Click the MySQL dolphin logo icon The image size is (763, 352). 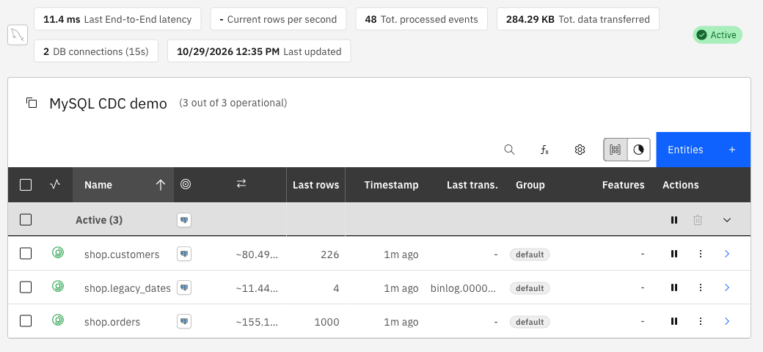coord(18,35)
